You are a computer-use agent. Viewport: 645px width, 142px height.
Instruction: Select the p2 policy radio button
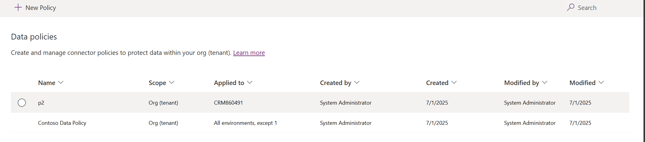pyautogui.click(x=22, y=103)
